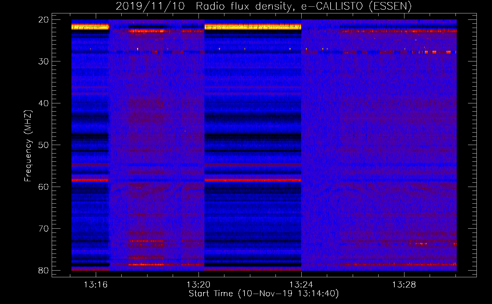Viewport: 492px width, 304px height.
Task: Click the 13:24 time tick label
Action: pyautogui.click(x=301, y=285)
